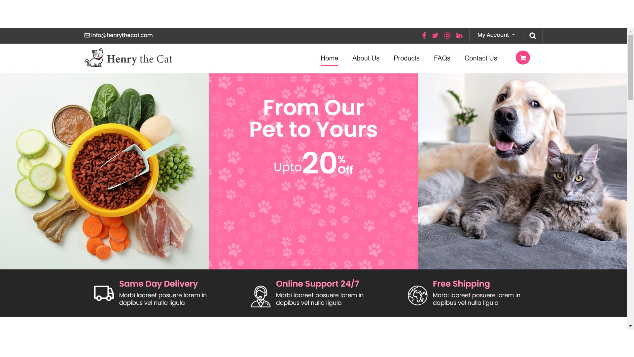Click the search magnifier icon

click(533, 36)
